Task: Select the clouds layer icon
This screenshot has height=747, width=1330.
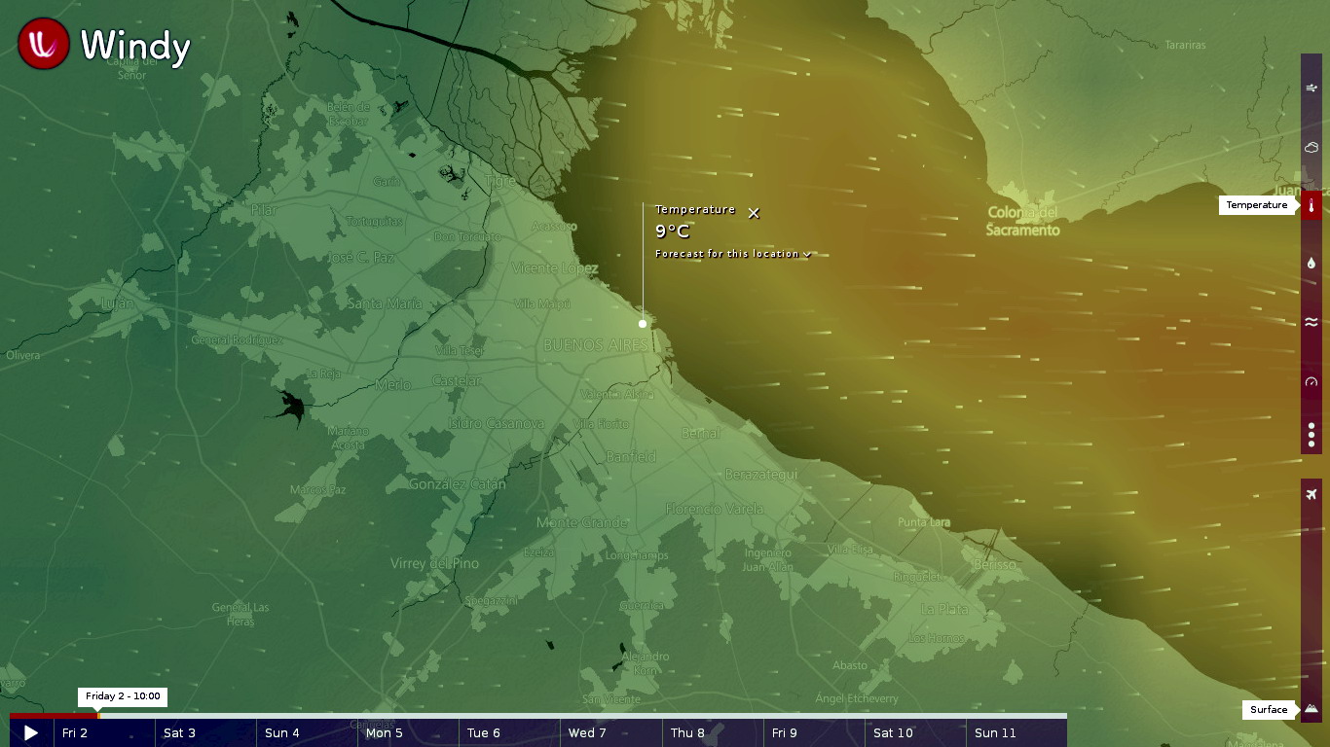Action: pos(1312,147)
